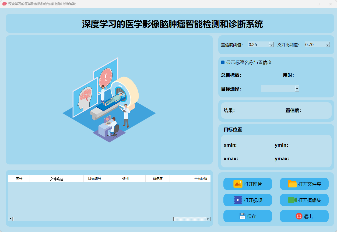Click the 文件路径 column header
The height and width of the screenshot is (232, 337).
[57, 179]
